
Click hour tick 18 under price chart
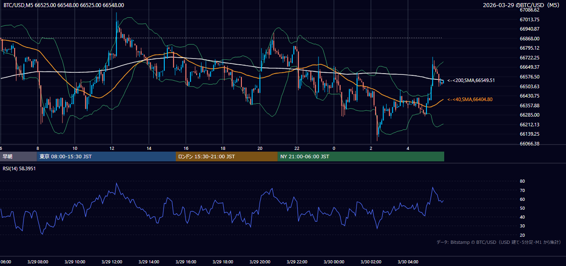click(x=223, y=148)
